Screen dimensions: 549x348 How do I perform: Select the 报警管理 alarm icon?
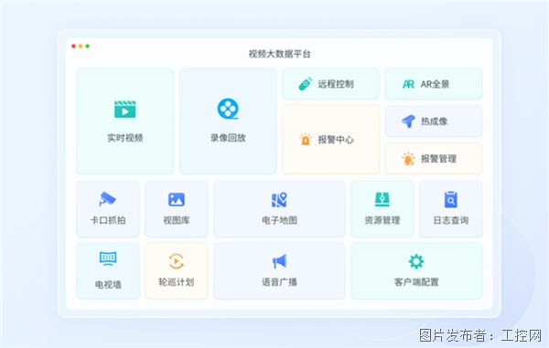(x=408, y=159)
